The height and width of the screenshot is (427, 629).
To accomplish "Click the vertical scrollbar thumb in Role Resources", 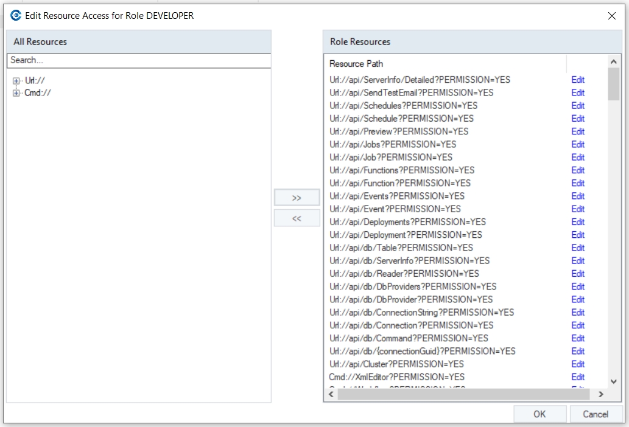I will point(613,84).
